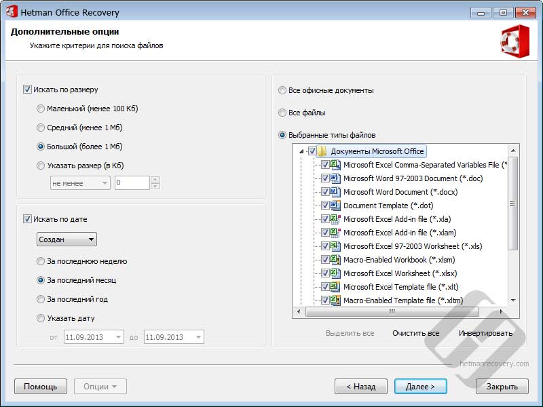The image size is (543, 407).
Task: Click the Word Document (*.docx) icon
Action: 335,192
